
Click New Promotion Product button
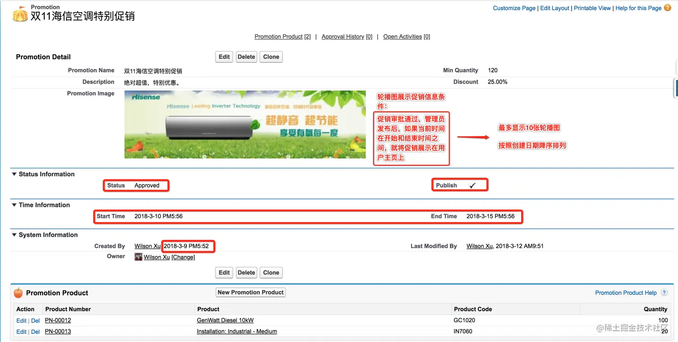[x=251, y=292]
